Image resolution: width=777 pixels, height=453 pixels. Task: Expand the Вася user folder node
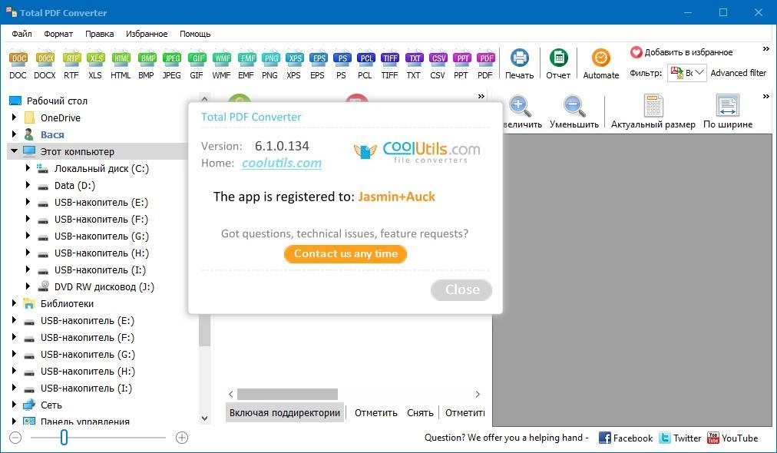[15, 134]
